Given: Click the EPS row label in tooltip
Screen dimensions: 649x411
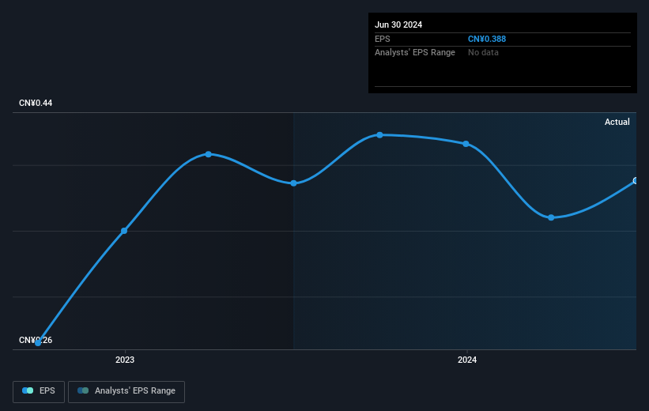Looking at the screenshot, I should point(382,39).
